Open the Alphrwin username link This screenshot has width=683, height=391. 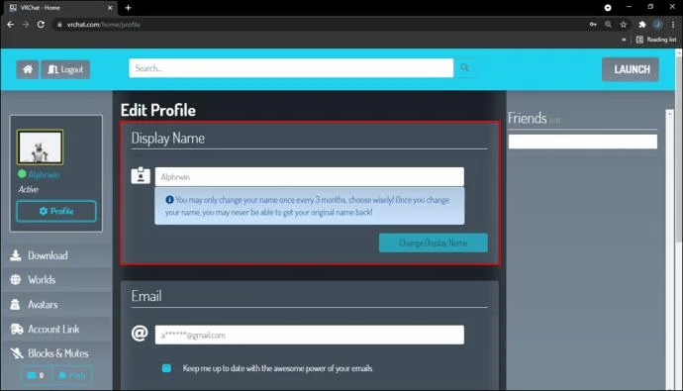click(x=44, y=174)
